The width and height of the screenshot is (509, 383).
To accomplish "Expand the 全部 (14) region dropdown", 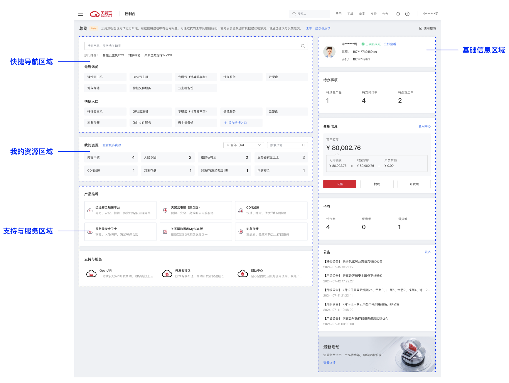I will tap(244, 145).
